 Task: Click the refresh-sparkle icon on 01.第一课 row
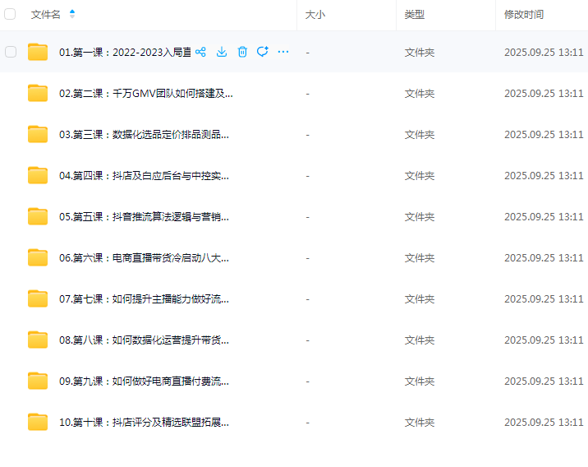coord(263,52)
